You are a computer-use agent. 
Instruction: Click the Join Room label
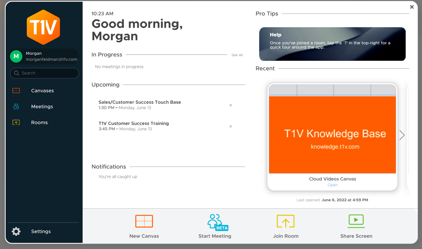click(x=286, y=236)
